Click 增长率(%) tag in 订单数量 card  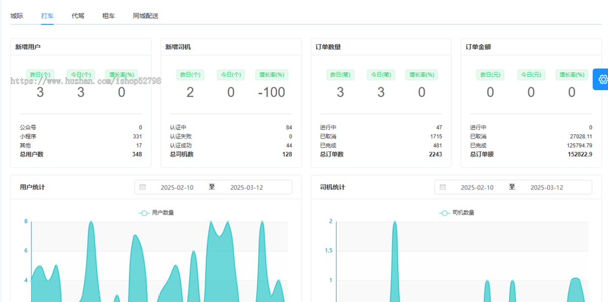pos(422,75)
